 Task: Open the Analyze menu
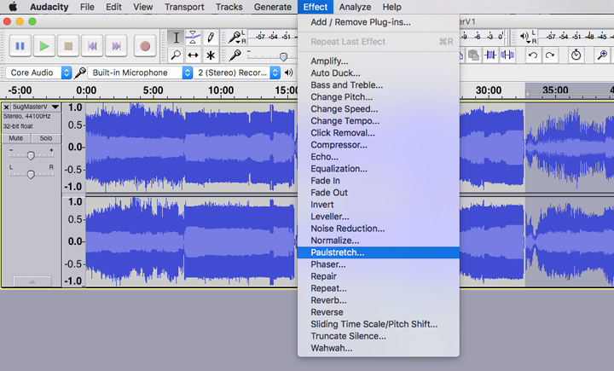pyautogui.click(x=355, y=7)
